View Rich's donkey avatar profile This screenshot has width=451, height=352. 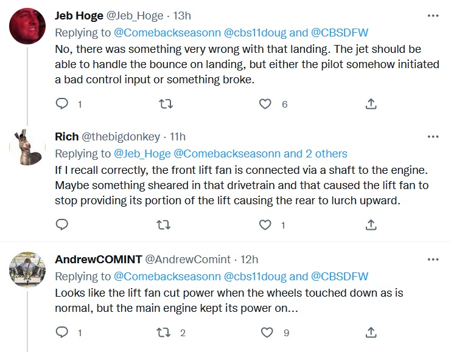29,146
